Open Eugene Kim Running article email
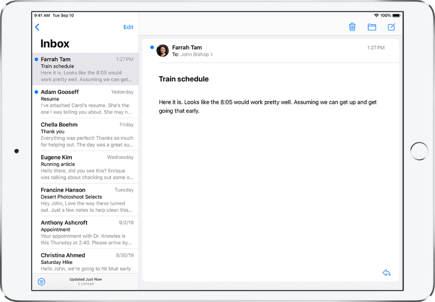The height and width of the screenshot is (302, 435). tap(85, 167)
